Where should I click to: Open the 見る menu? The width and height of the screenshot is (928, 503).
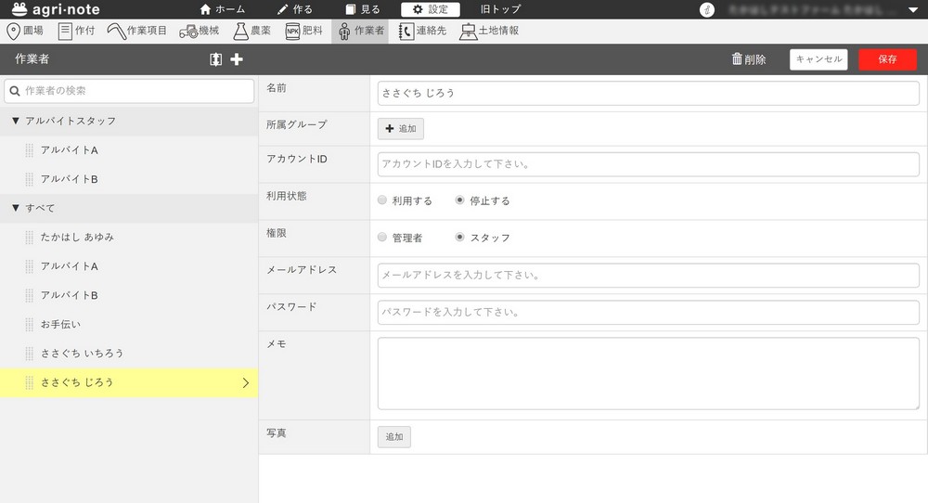(362, 9)
